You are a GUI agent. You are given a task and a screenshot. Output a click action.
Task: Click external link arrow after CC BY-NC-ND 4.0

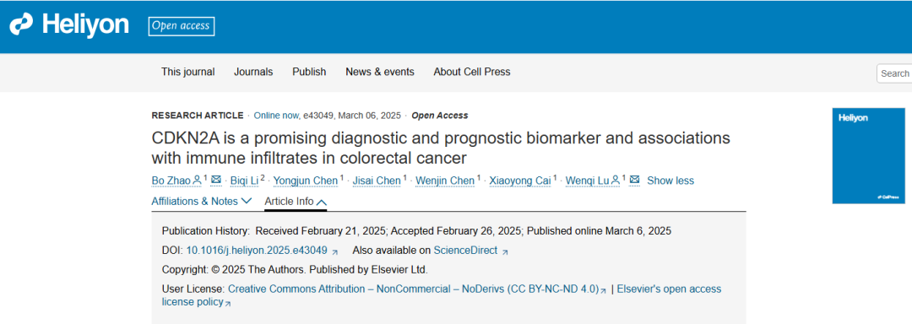click(x=603, y=290)
